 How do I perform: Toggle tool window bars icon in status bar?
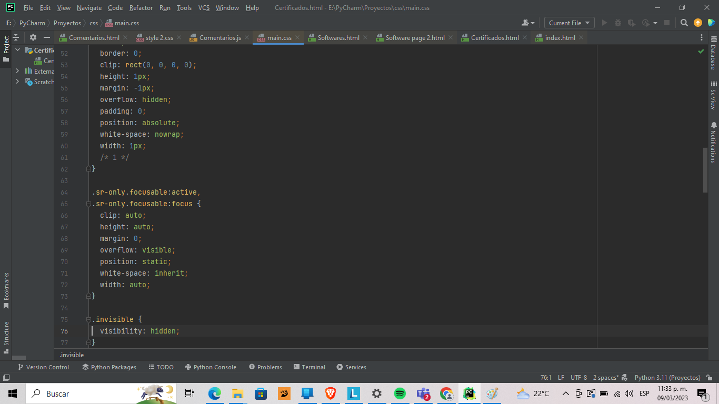click(x=6, y=378)
